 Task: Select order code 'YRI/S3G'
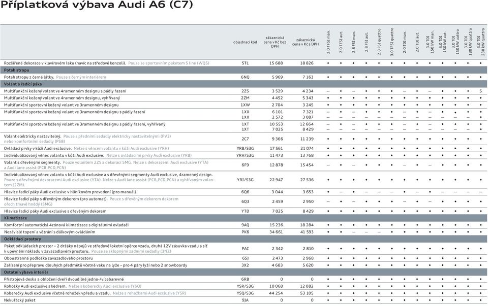coord(245,180)
